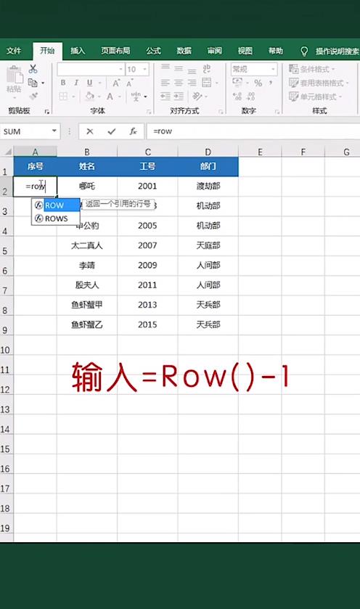Open the 对齐方式 group dialog launcher
This screenshot has width=360, height=609.
pos(221,112)
